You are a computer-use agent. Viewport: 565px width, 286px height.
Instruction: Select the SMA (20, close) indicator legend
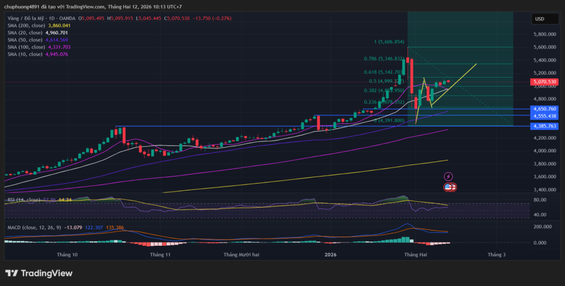coord(24,32)
